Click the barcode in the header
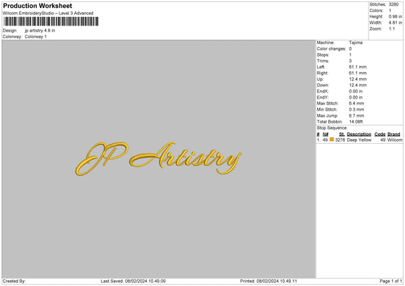 pos(51,22)
